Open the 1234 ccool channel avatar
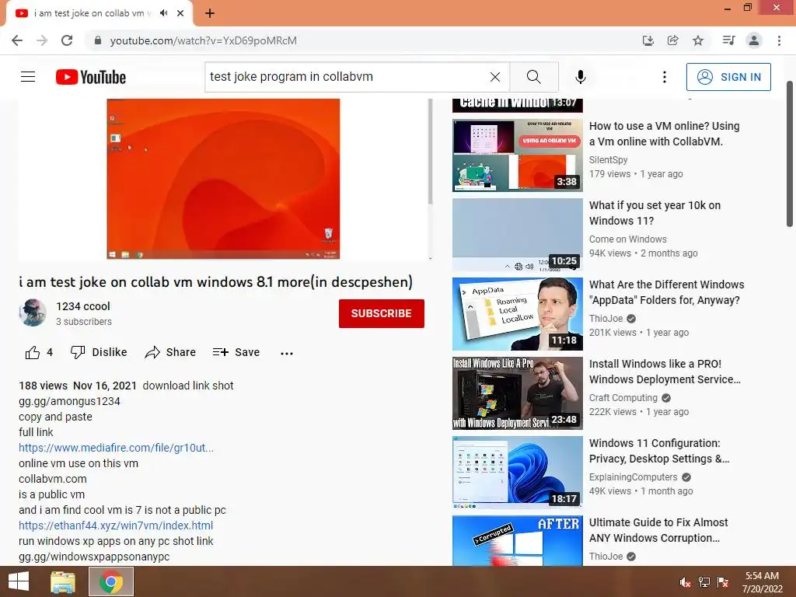796x597 pixels. pyautogui.click(x=33, y=312)
